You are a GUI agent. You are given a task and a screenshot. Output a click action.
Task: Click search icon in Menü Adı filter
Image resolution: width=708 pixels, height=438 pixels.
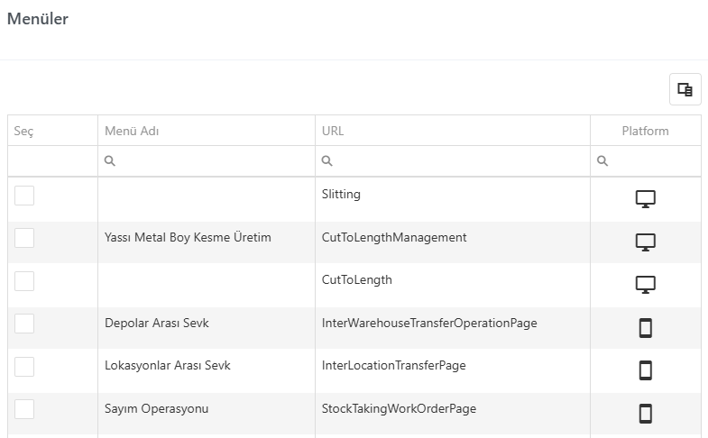click(110, 160)
